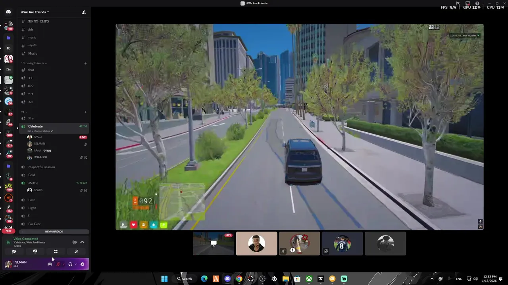
Task: Toggle deafen headphones in user panel
Action: [70, 264]
